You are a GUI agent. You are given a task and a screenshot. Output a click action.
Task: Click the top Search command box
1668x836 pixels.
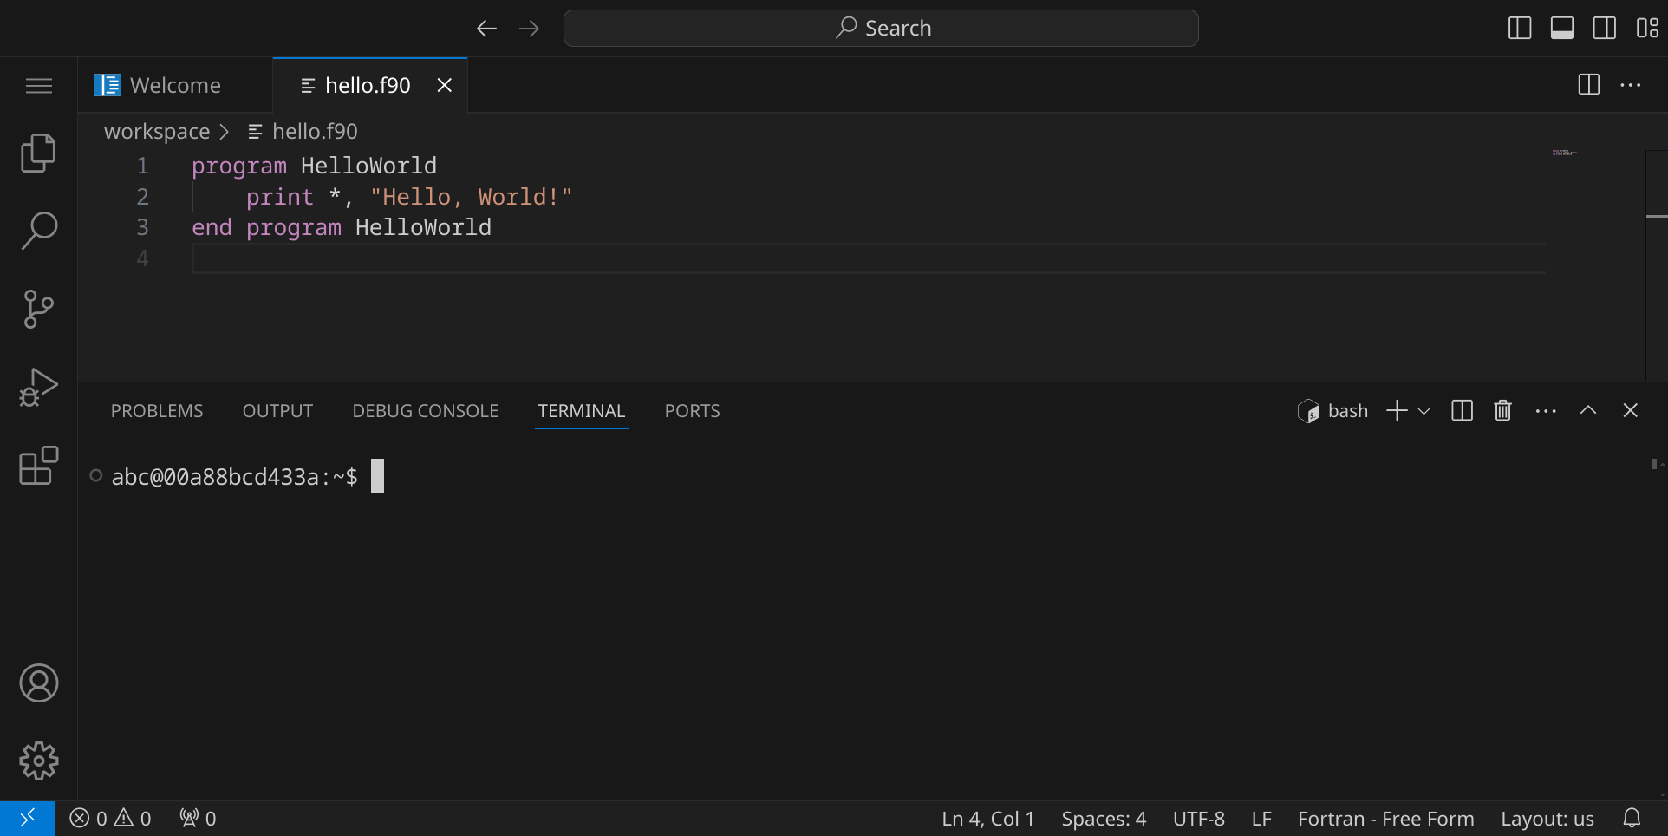[x=881, y=29]
